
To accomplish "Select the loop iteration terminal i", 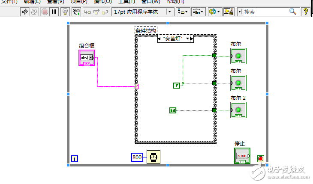I will tap(75, 159).
